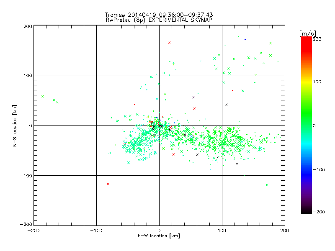Click the green cross marker in the lower-right corner
The width and height of the screenshot is (335, 251).
tap(267, 185)
